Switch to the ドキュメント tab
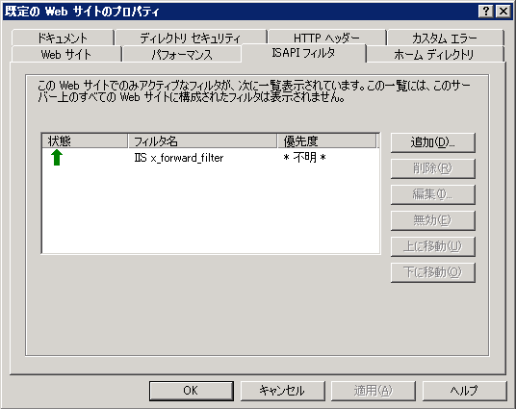The image size is (516, 409). (x=63, y=38)
